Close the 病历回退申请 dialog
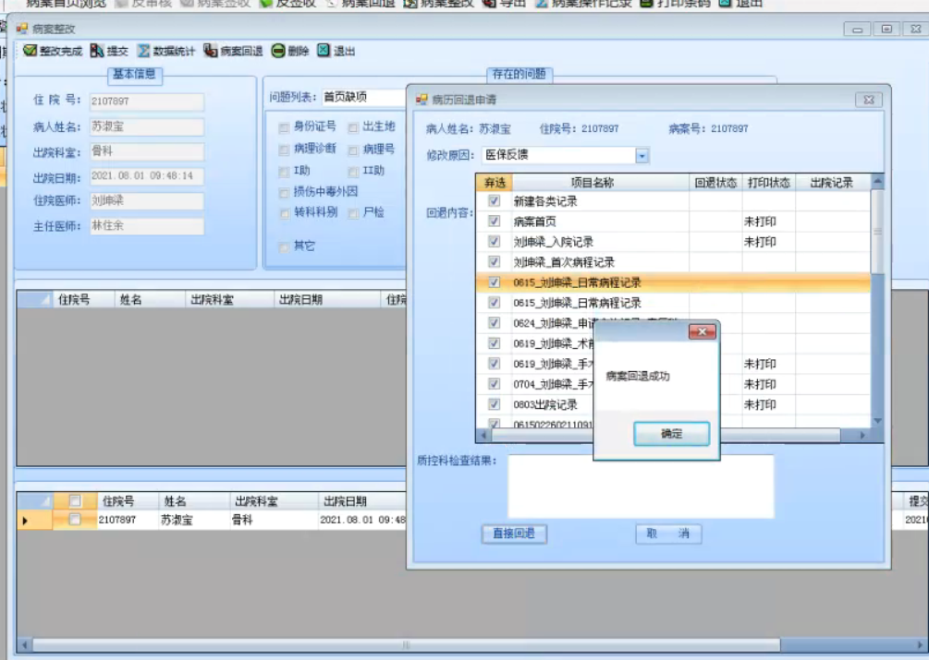Image resolution: width=929 pixels, height=660 pixels. (869, 100)
